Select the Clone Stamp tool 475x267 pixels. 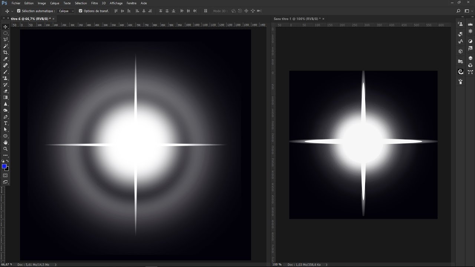pos(6,78)
